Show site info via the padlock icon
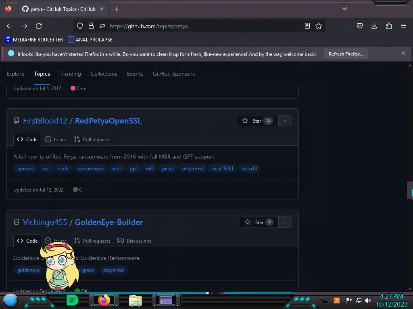 (91, 26)
